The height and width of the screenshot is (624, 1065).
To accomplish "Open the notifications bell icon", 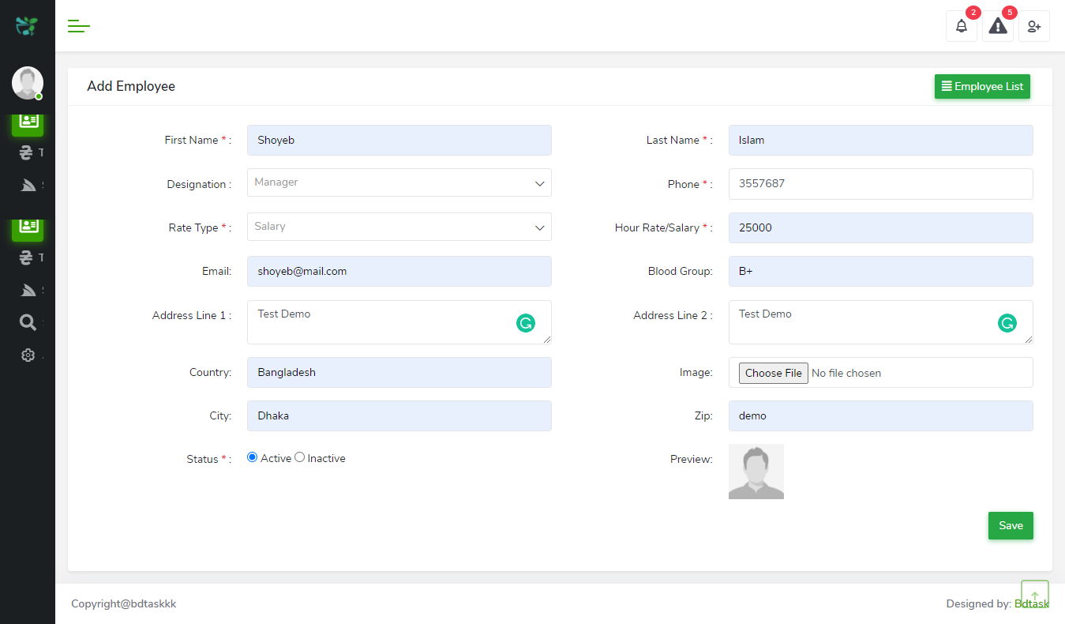I will [961, 26].
